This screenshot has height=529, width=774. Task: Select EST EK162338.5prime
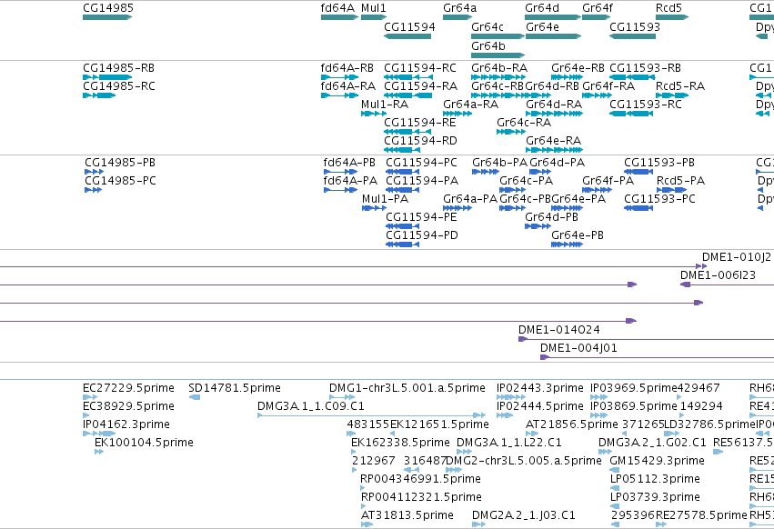pyautogui.click(x=354, y=452)
